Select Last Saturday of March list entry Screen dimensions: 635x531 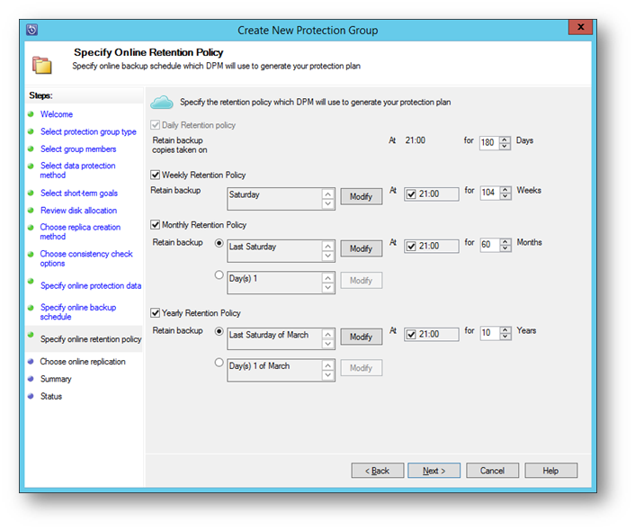click(269, 335)
